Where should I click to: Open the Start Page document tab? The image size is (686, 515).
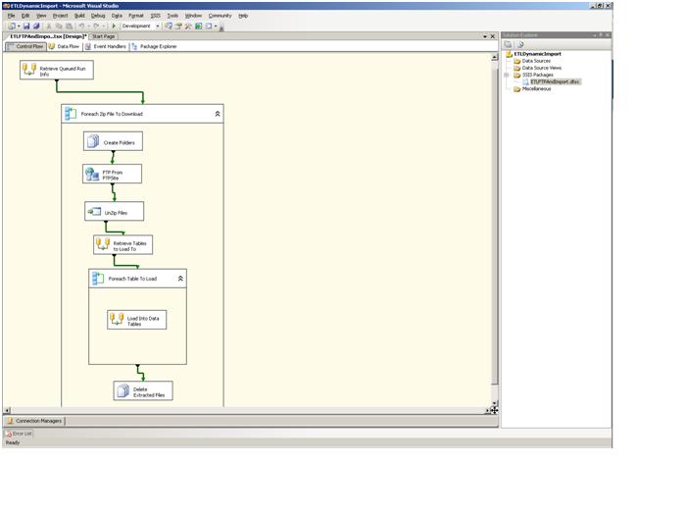103,36
